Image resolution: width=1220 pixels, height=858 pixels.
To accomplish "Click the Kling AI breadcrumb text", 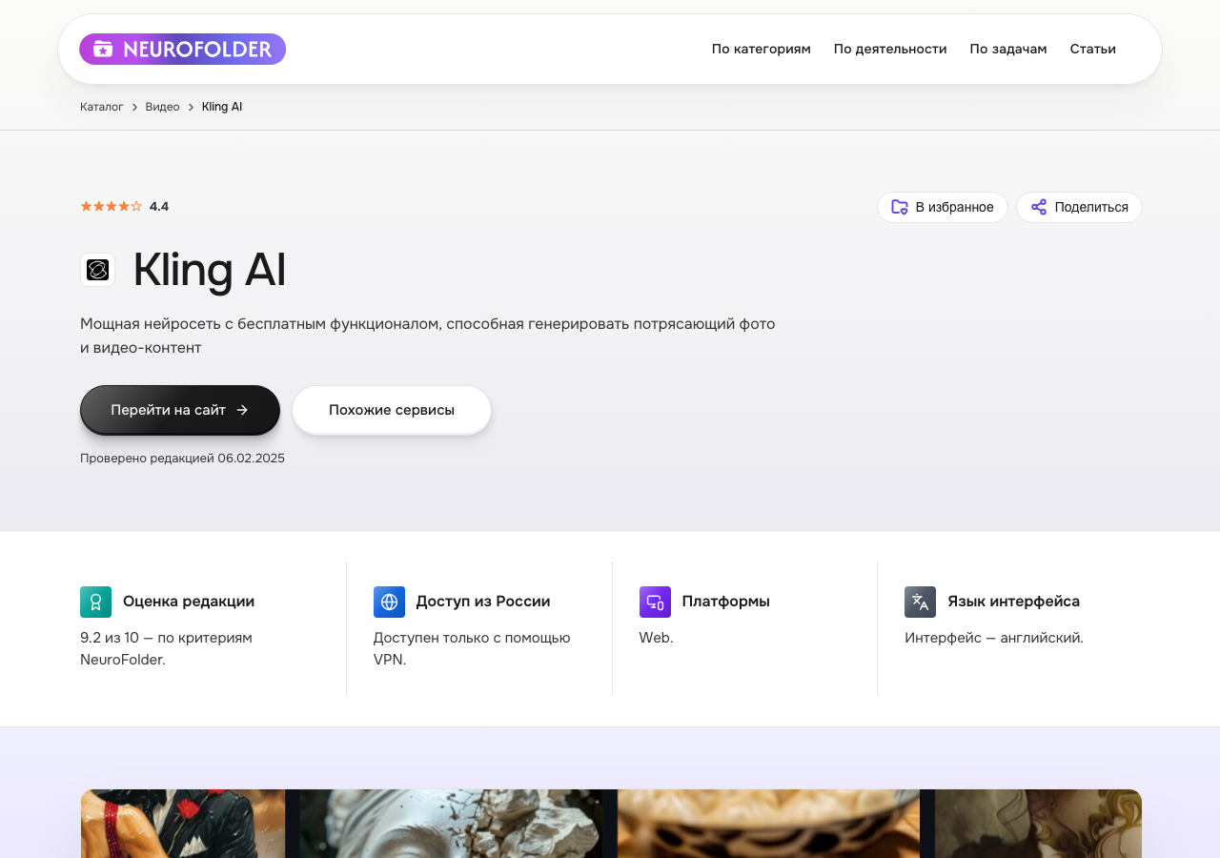I will pos(222,107).
